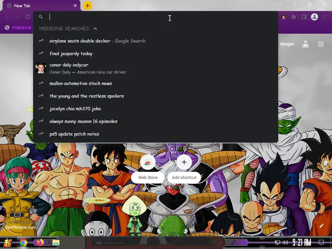
Task: Reload the current page
Action: coord(28,17)
